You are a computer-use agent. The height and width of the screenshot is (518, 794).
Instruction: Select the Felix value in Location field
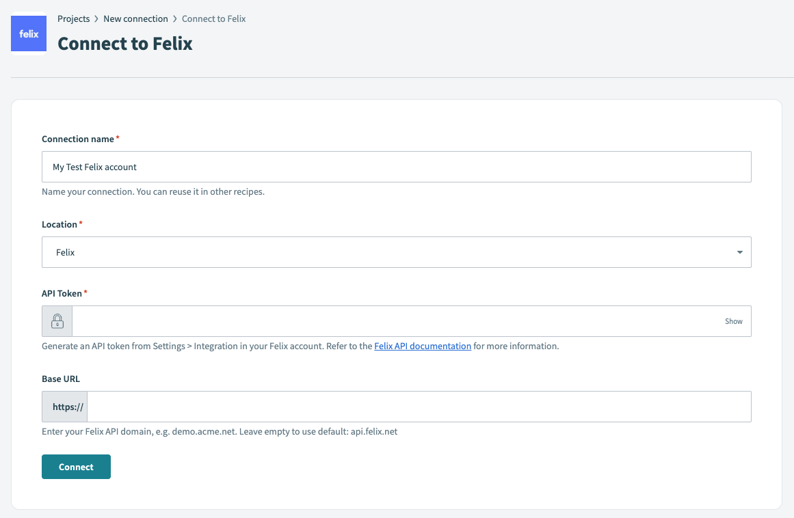pyautogui.click(x=66, y=252)
